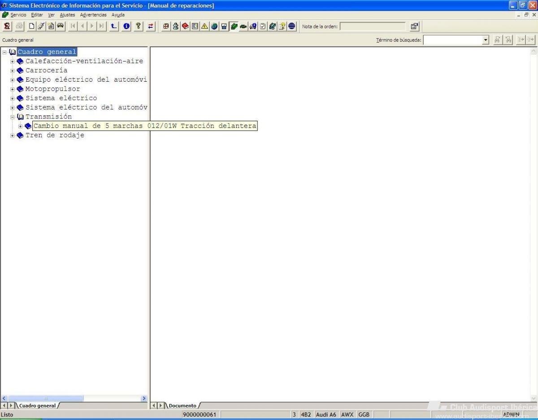The width and height of the screenshot is (538, 420).
Task: Click the earth globe toolbar icon
Action: click(x=214, y=26)
